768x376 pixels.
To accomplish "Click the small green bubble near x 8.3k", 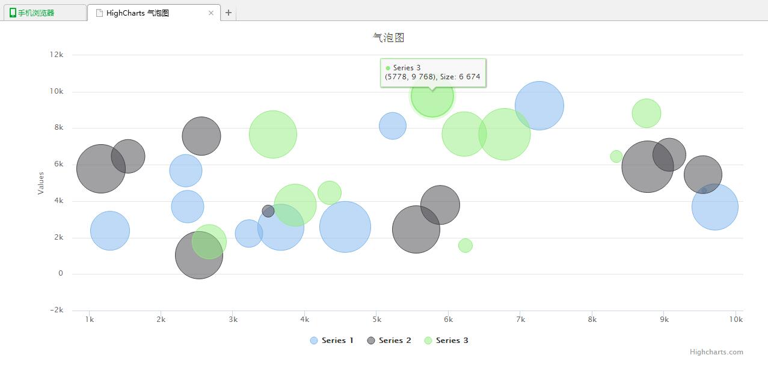I will click(616, 156).
